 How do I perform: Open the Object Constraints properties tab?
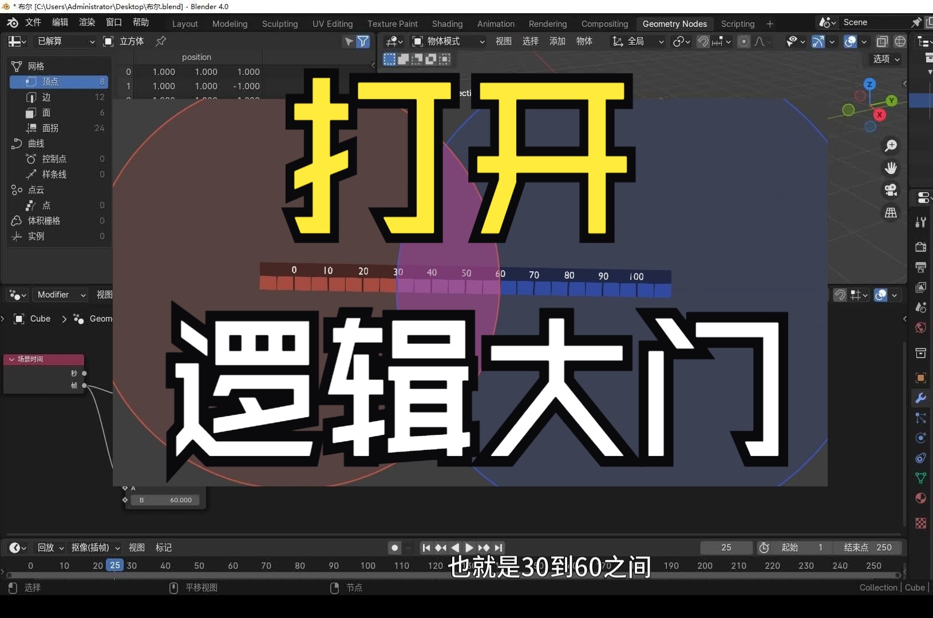920,458
